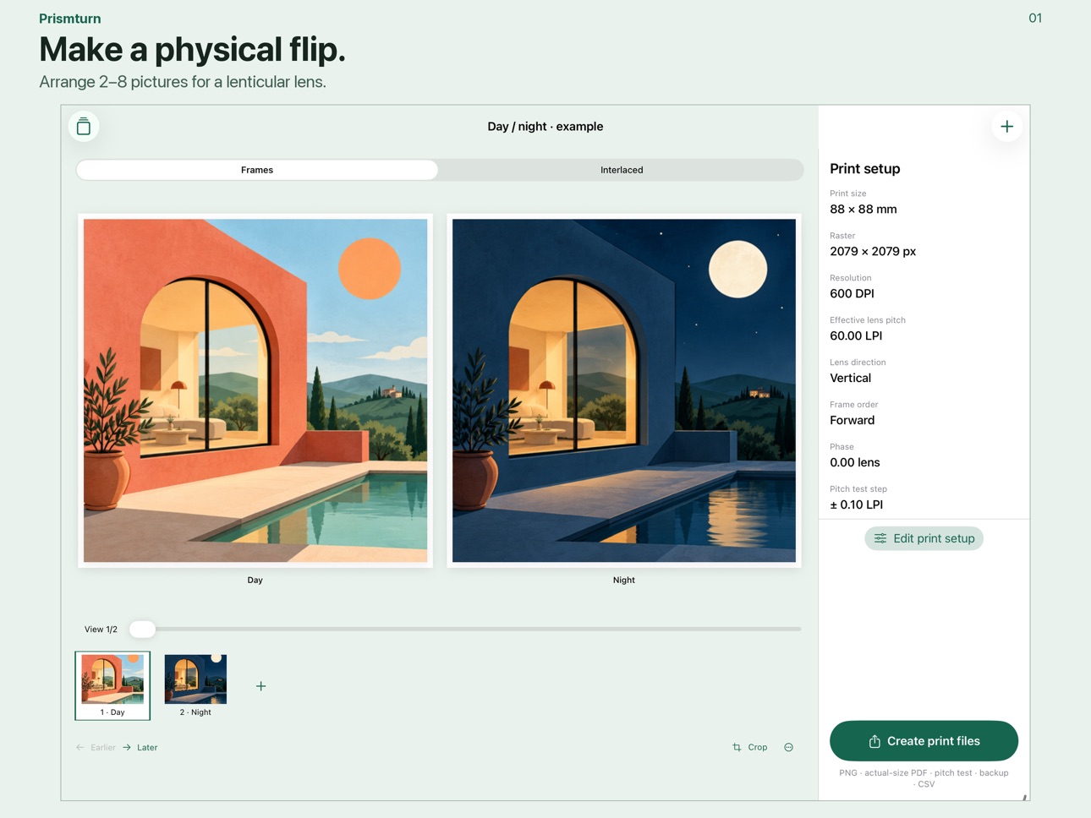
Task: Click the lens pitch value '60.00 LPI'
Action: (x=856, y=336)
